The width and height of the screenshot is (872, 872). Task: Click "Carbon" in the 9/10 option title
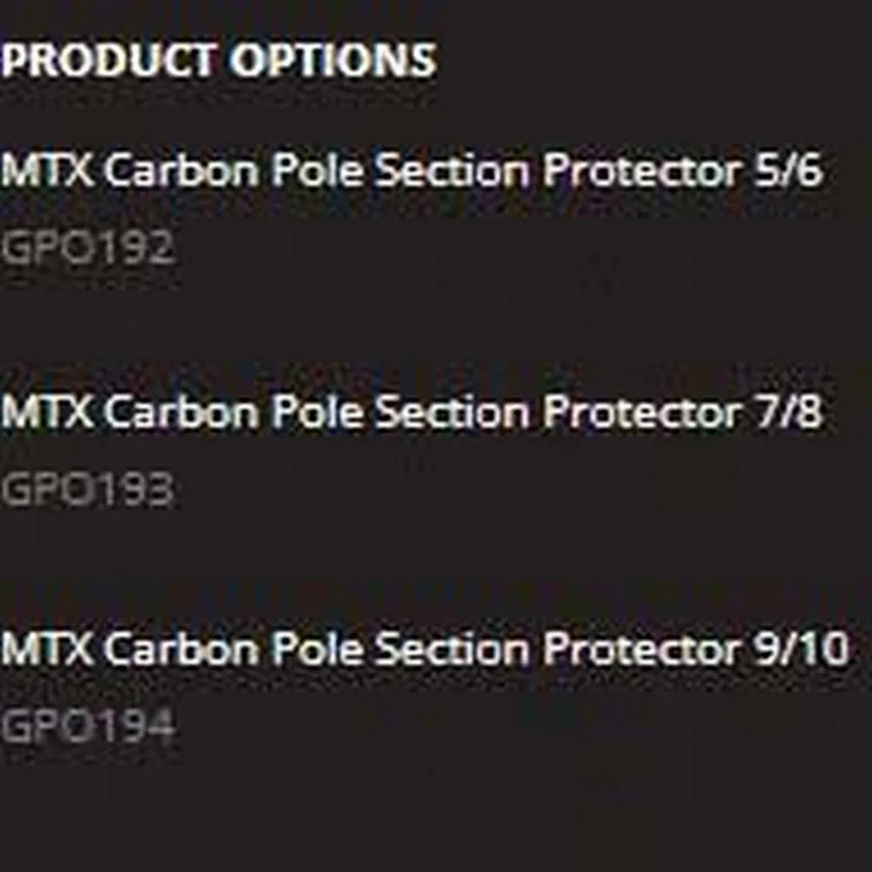pos(181,650)
